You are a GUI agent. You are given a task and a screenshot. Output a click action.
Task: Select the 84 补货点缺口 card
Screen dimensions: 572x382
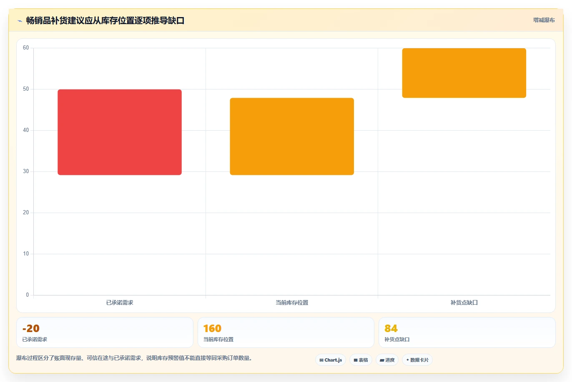point(467,332)
